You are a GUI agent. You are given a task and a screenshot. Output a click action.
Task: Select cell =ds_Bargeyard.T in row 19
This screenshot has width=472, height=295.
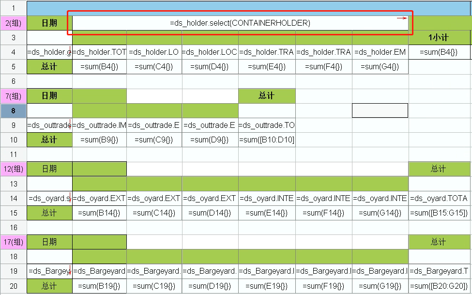pos(438,271)
